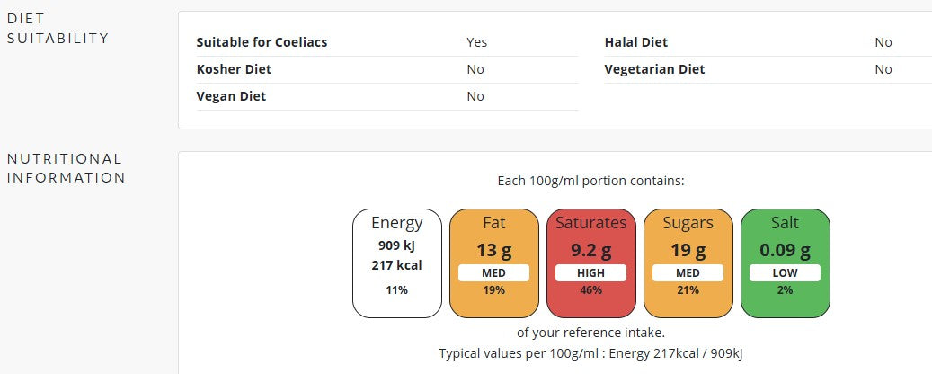The image size is (932, 374).
Task: Click the LOW label under Salt
Action: click(x=785, y=273)
